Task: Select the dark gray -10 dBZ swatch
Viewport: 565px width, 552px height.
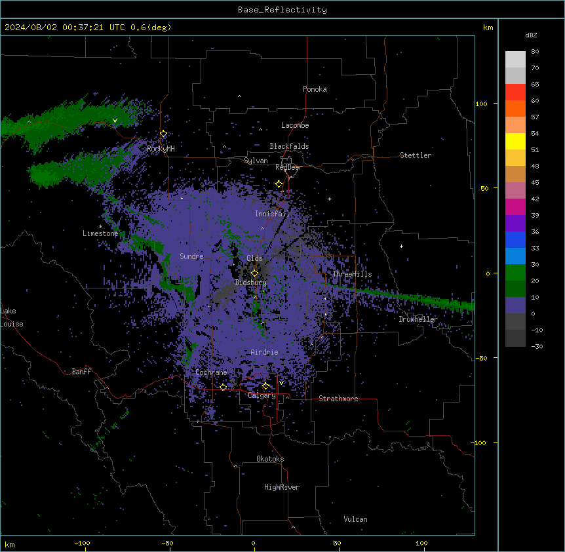Action: 515,338
